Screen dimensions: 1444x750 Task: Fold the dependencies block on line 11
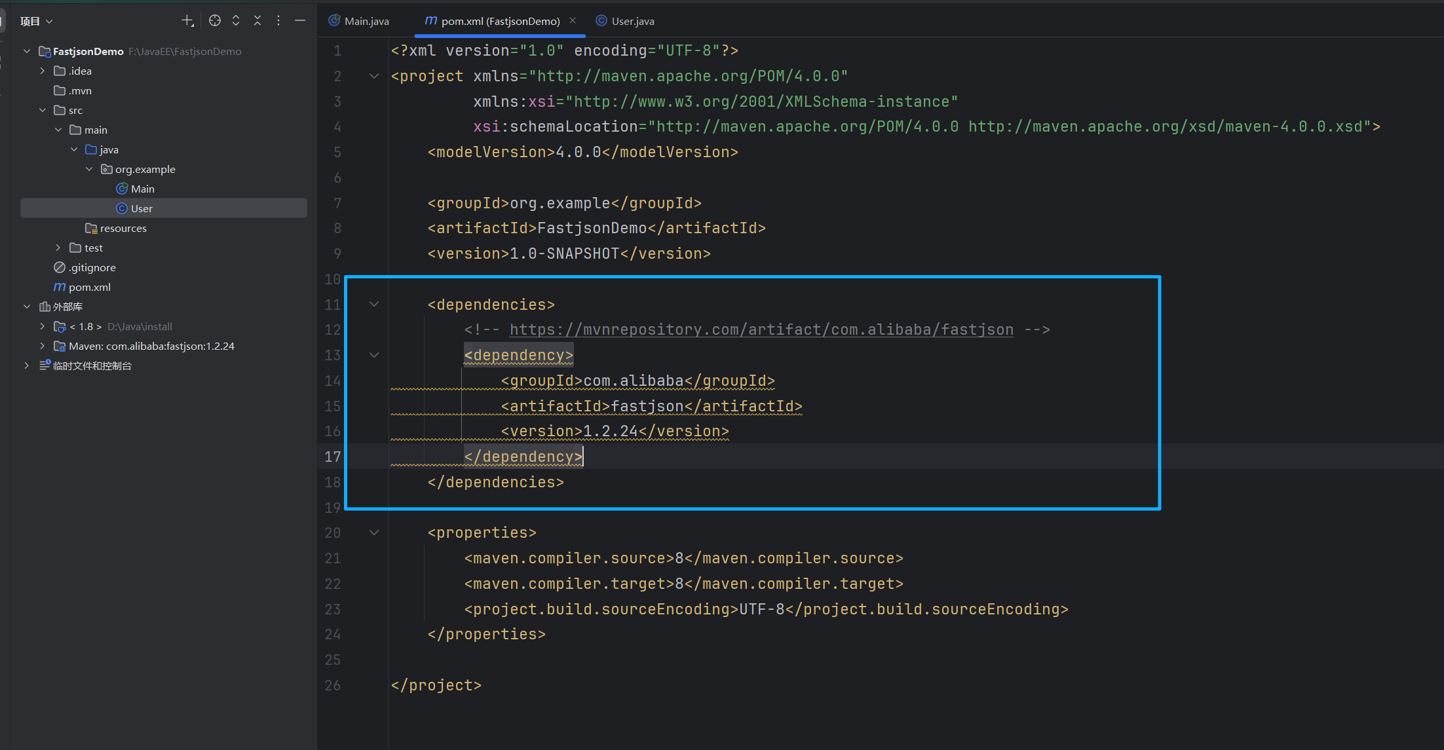pyautogui.click(x=374, y=304)
